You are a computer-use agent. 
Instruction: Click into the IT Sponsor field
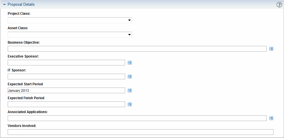point(66,77)
